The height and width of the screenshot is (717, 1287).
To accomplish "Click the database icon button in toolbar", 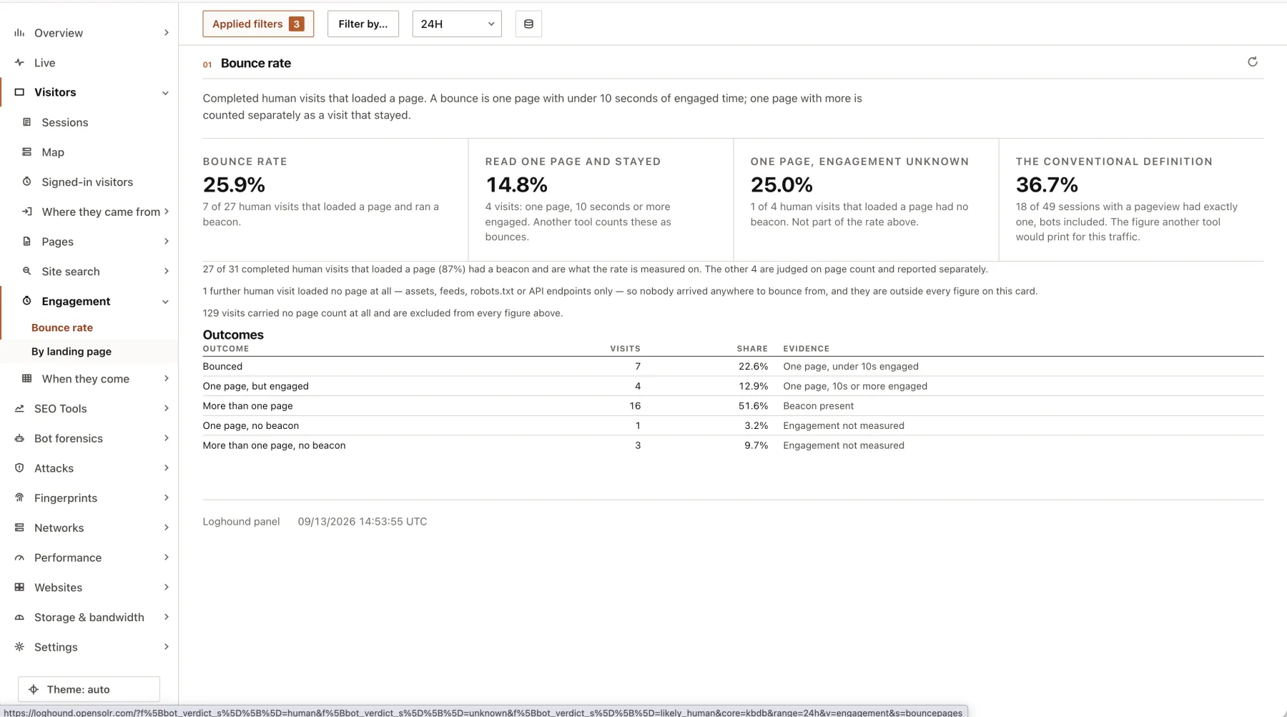I will click(x=528, y=24).
